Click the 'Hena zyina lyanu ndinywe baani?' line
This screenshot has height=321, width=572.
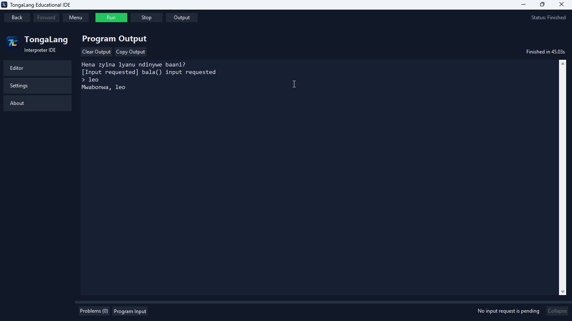pyautogui.click(x=134, y=65)
